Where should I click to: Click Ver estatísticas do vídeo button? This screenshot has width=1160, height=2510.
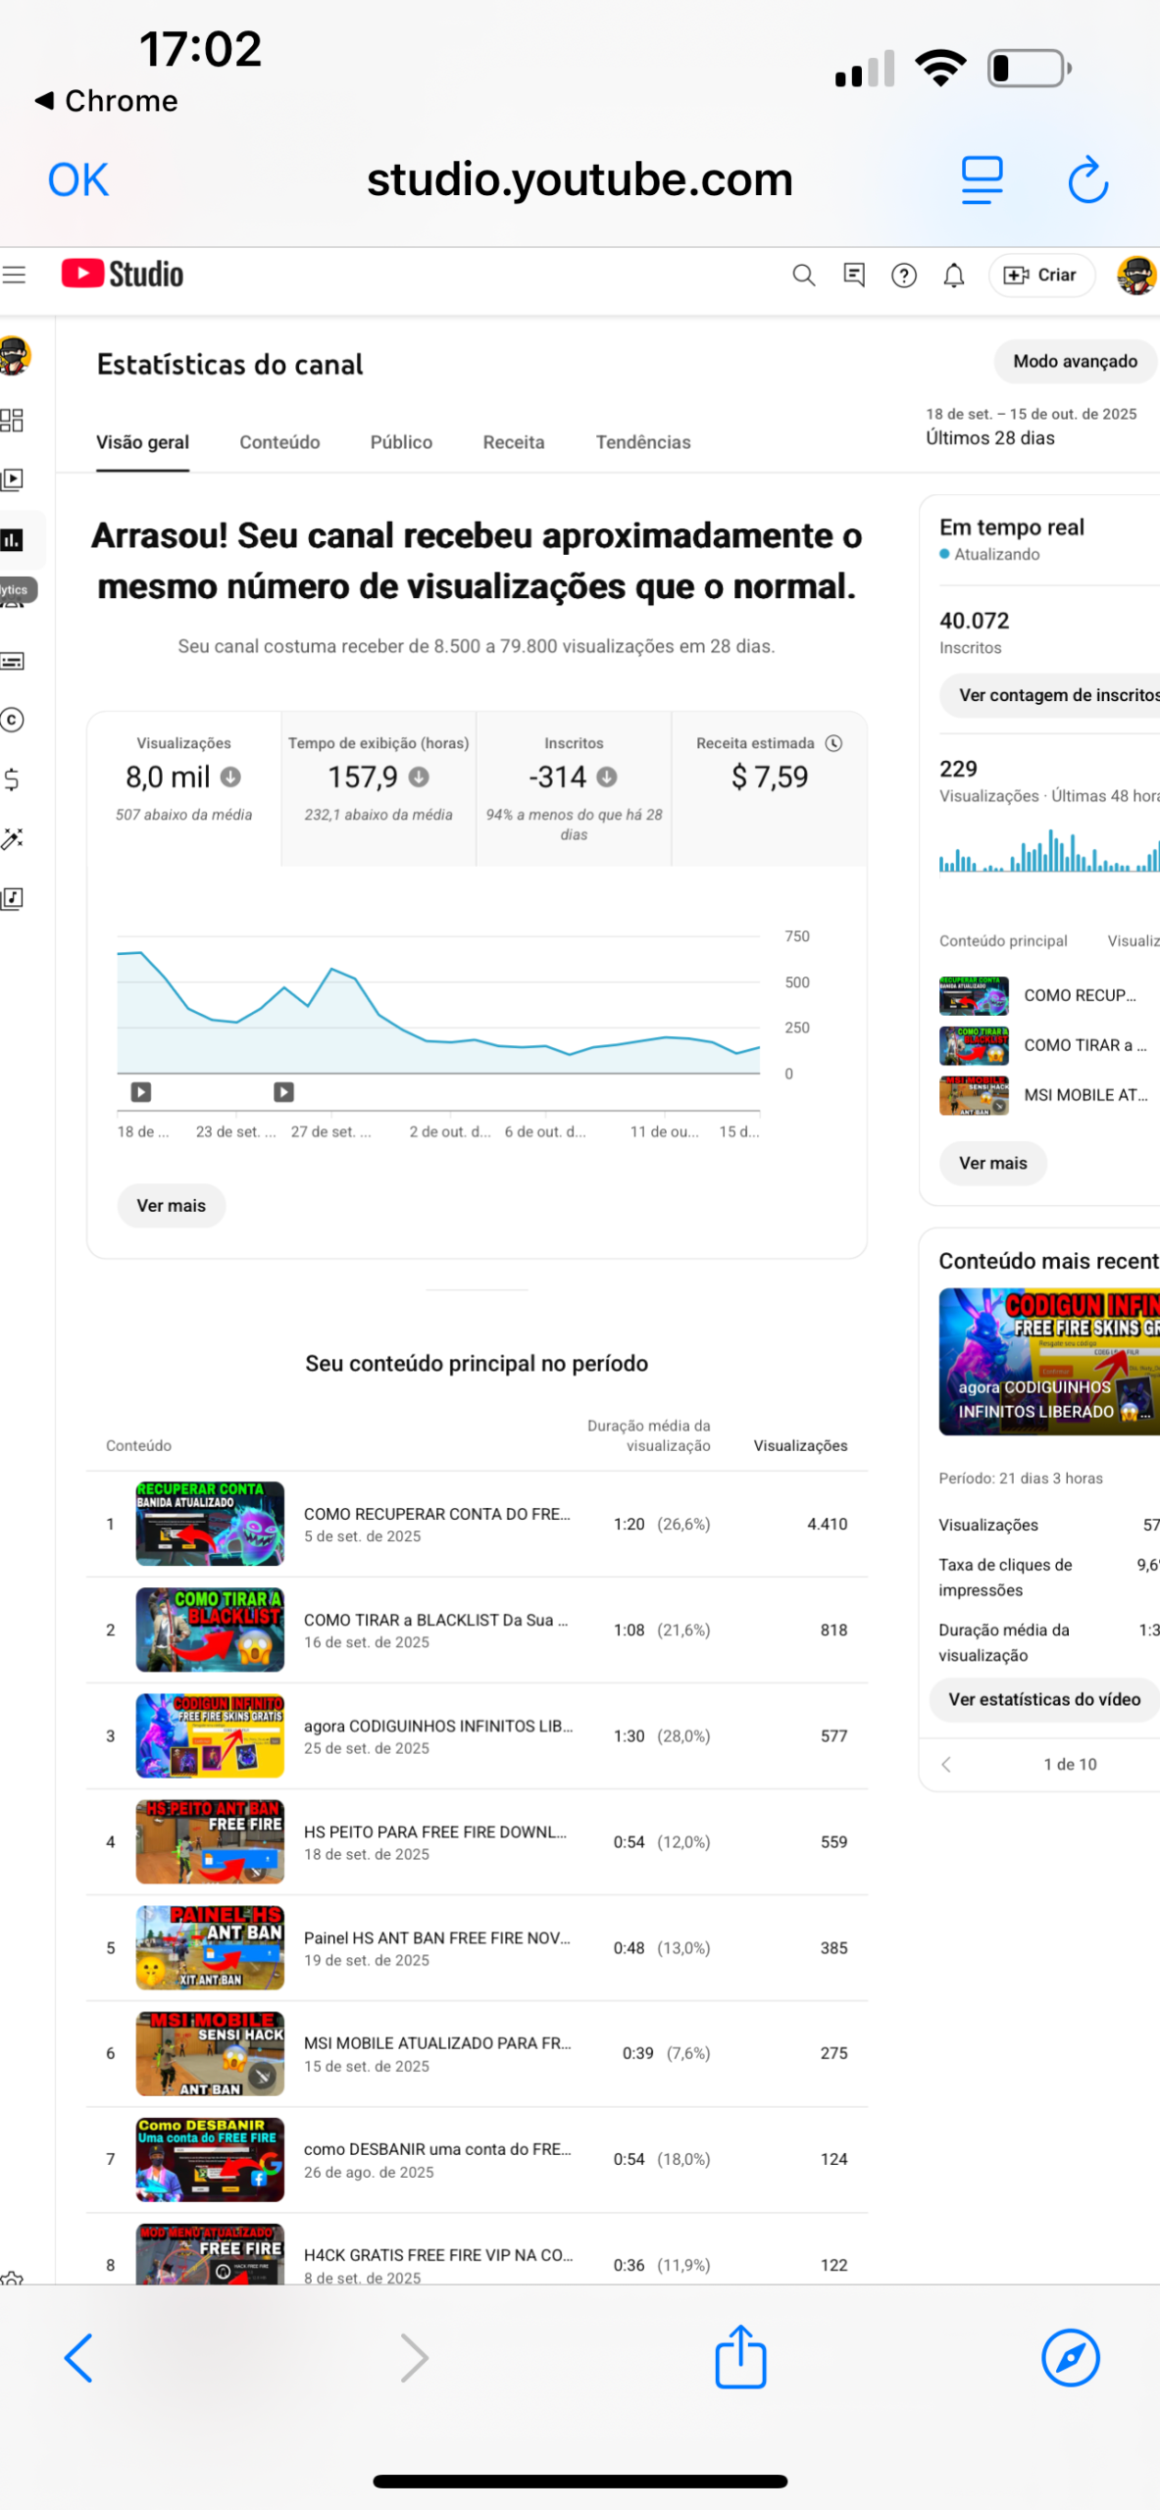coord(1044,1700)
